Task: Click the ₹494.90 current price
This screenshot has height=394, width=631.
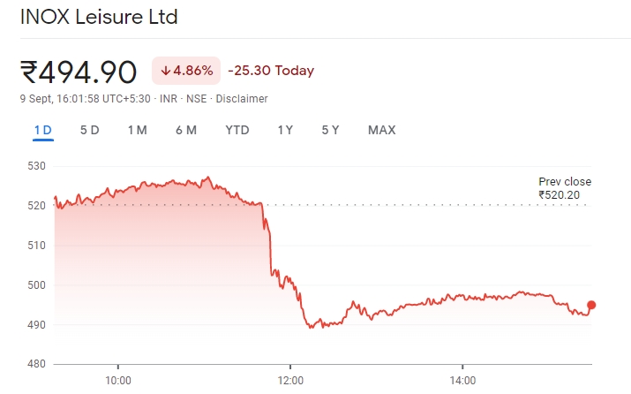Action: (x=79, y=71)
